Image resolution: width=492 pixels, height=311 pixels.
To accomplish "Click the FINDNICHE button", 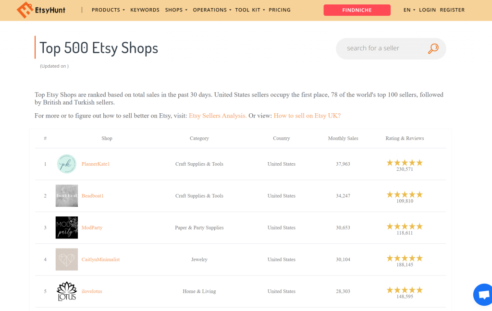I will pyautogui.click(x=357, y=10).
